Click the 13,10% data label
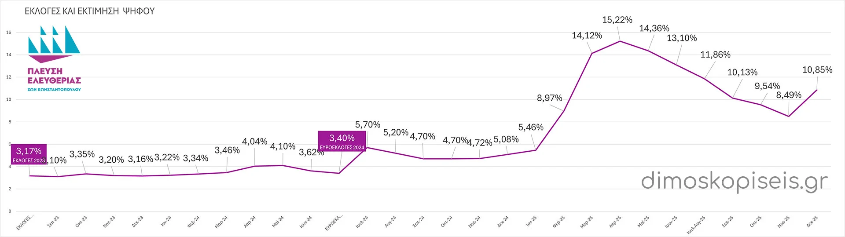The height and width of the screenshot is (237, 845). pos(682,38)
